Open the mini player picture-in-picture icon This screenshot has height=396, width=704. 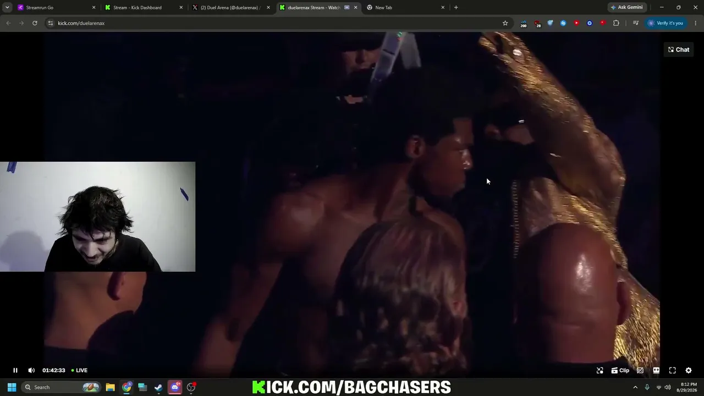[600, 370]
